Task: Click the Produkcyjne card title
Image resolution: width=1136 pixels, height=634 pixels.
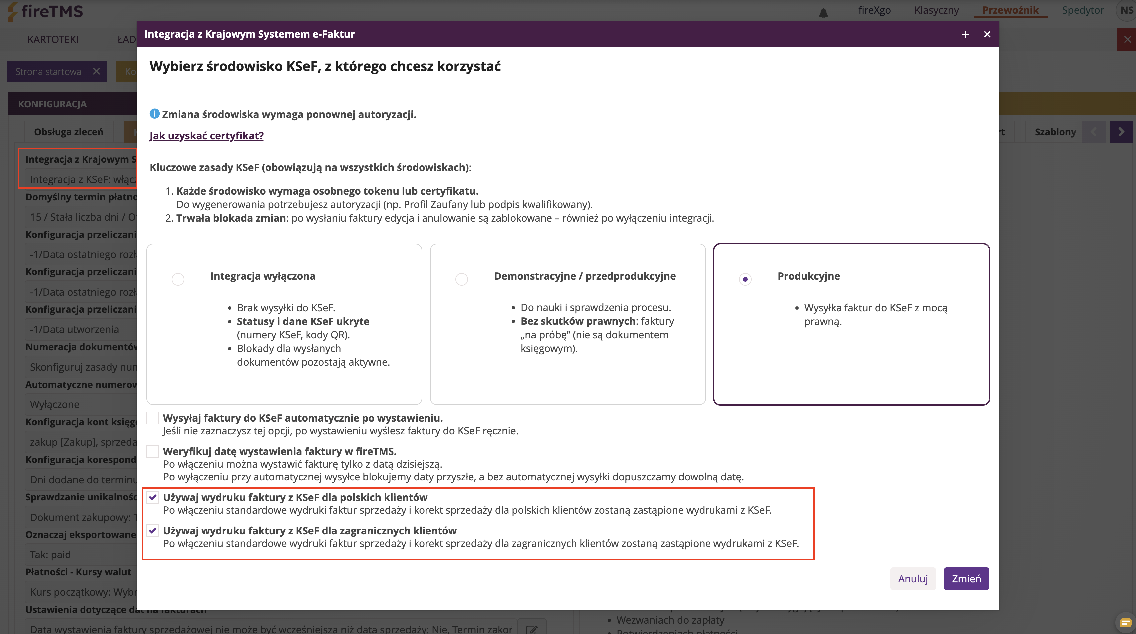Action: click(809, 276)
